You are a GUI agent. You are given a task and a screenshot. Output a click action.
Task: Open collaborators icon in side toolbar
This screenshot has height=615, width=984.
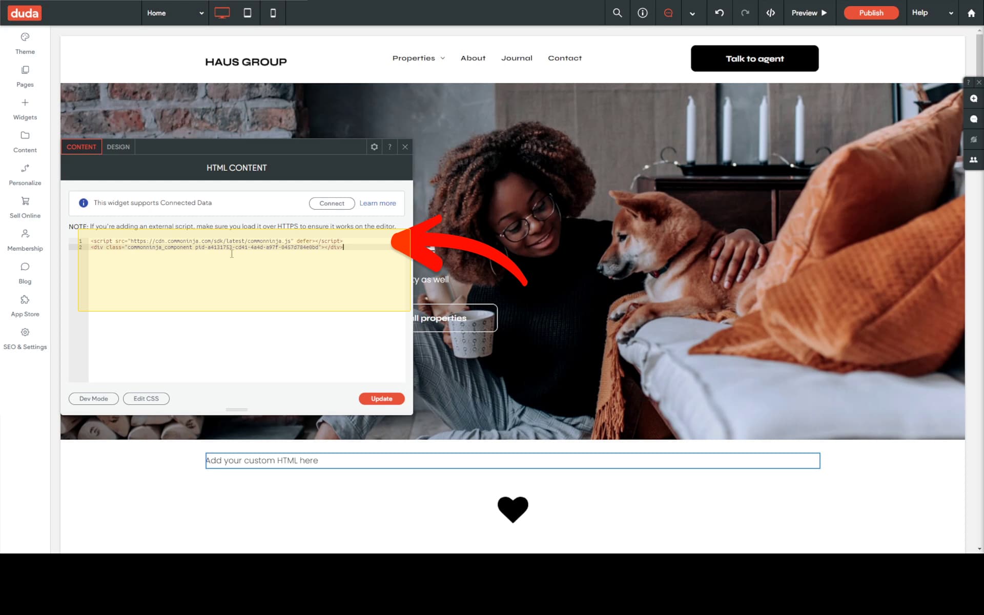[x=974, y=160]
